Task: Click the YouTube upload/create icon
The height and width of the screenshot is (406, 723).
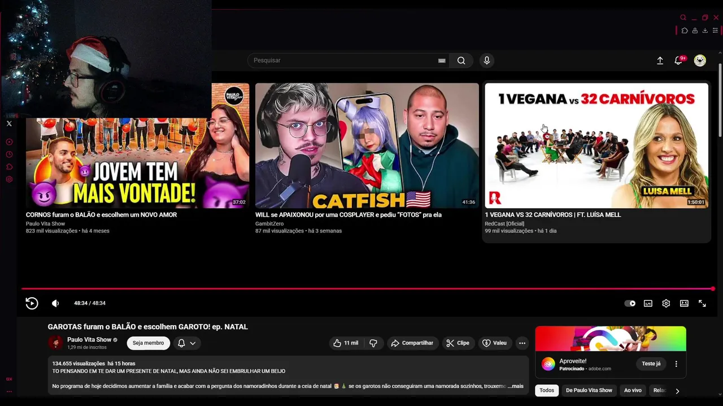Action: [660, 60]
